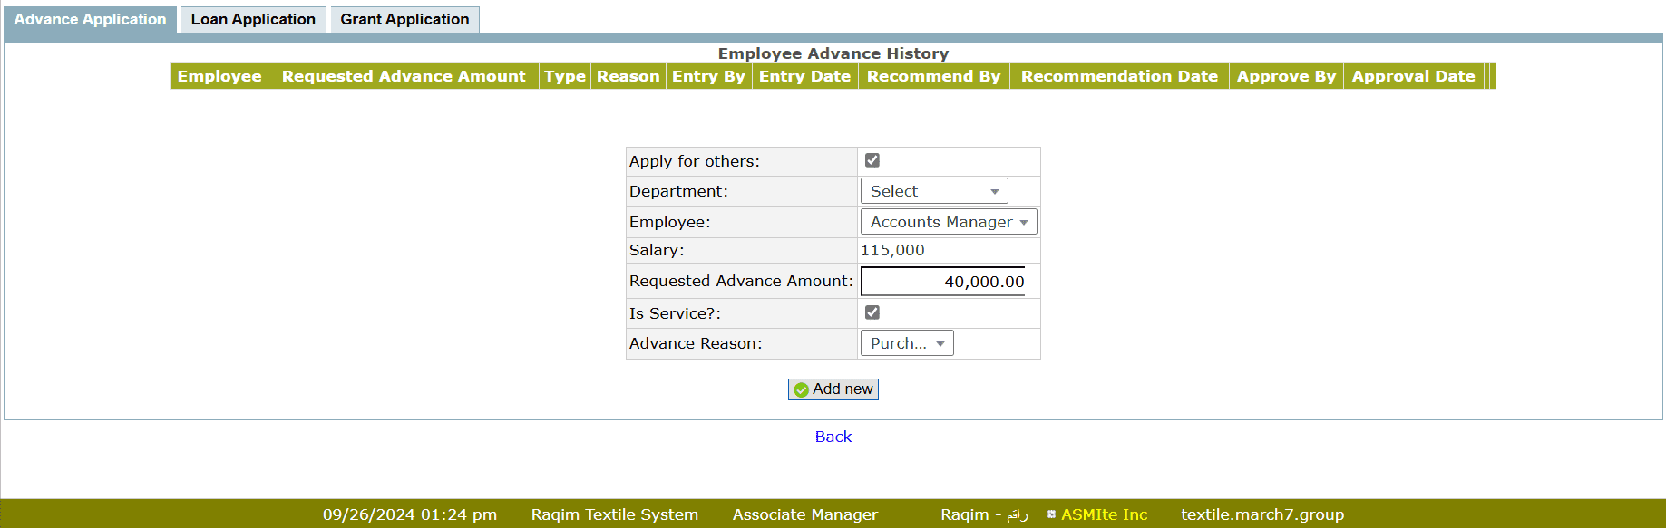Select the Advance Application tab
This screenshot has height=528, width=1666.
click(x=90, y=19)
